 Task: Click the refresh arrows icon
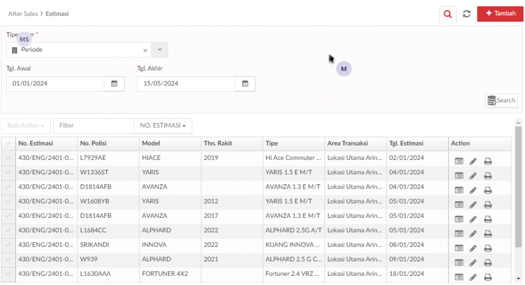click(x=467, y=14)
